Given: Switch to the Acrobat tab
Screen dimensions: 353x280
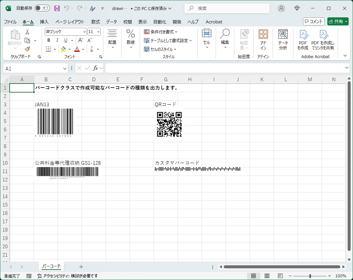Looking at the screenshot, I should pos(214,22).
